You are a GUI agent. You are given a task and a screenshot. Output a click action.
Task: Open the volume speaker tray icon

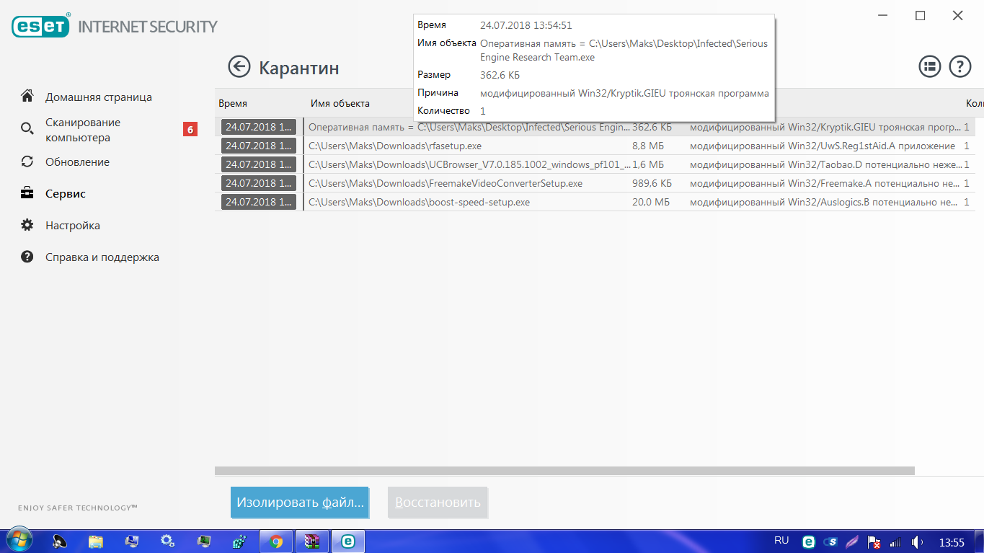click(918, 541)
